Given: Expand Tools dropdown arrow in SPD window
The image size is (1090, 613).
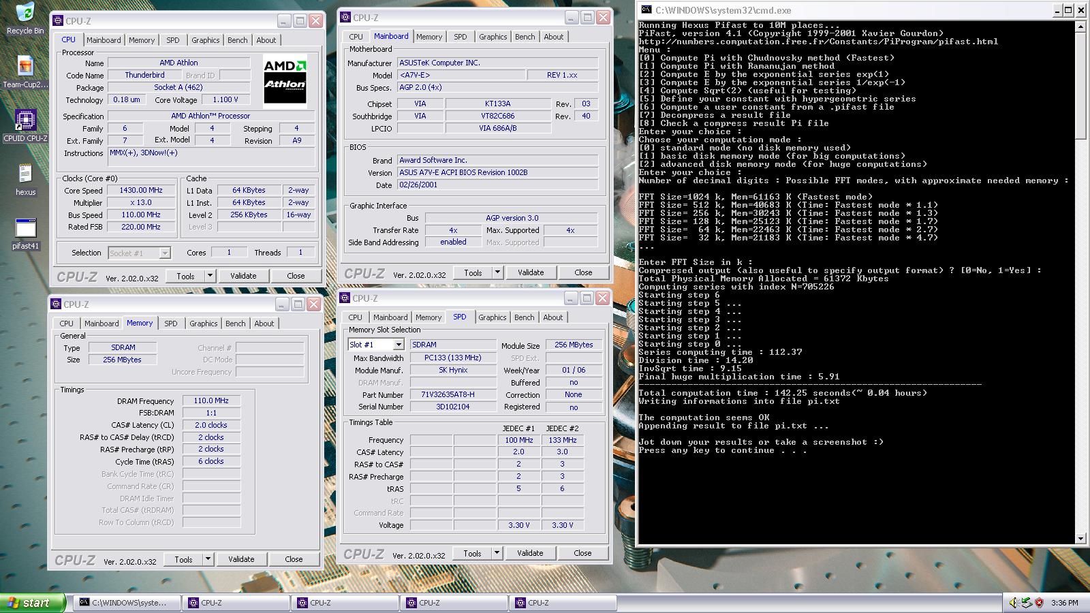Looking at the screenshot, I should (x=497, y=553).
